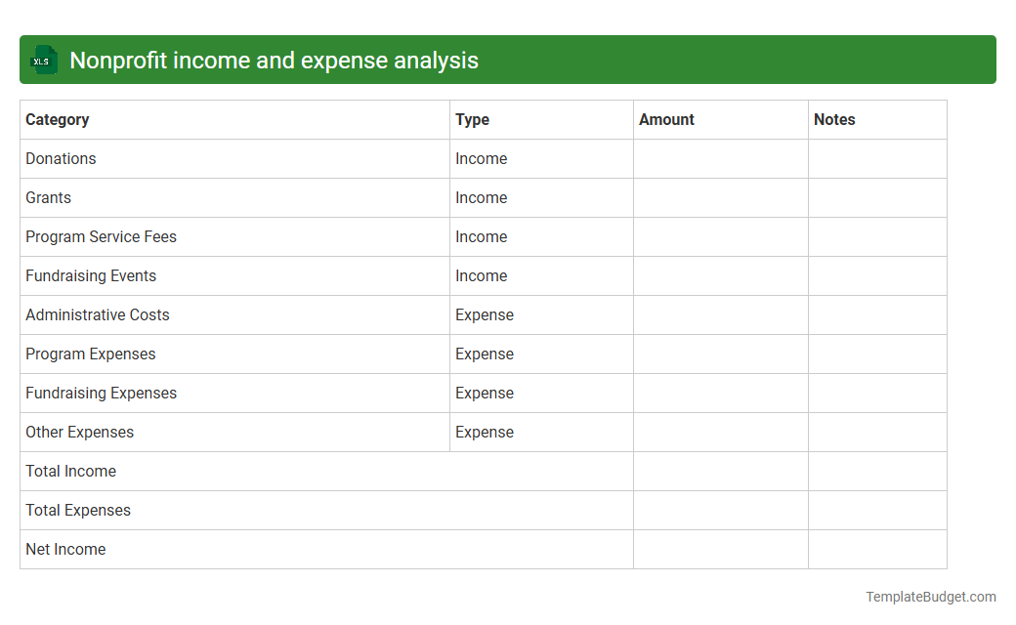Click the Amount column header
This screenshot has height=625, width=1016.
(x=666, y=119)
